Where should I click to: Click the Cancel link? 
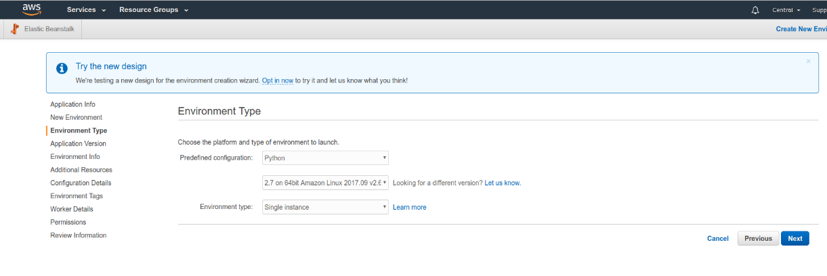(x=718, y=238)
